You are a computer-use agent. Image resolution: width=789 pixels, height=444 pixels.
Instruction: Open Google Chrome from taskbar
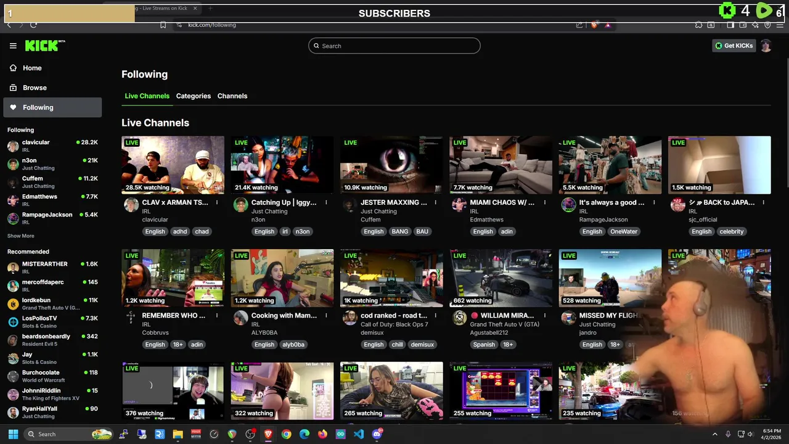286,434
